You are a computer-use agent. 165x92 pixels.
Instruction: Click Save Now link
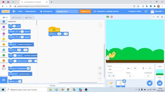point(135,11)
